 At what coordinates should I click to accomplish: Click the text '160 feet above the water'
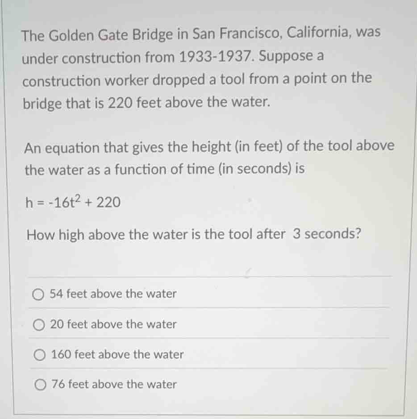tap(116, 354)
